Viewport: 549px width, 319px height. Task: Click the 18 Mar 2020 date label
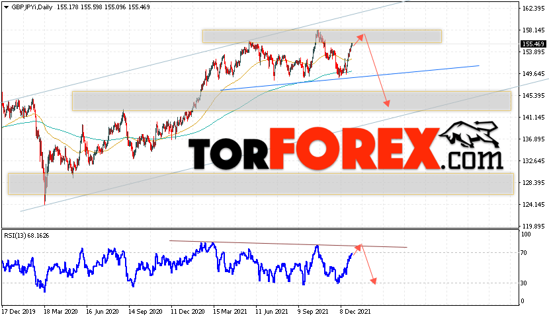61,311
